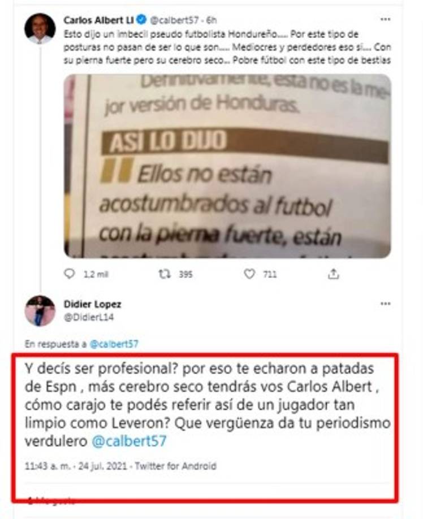
Task: Click the verified badge next to Carlos Albert Ll
Action: 142,20
